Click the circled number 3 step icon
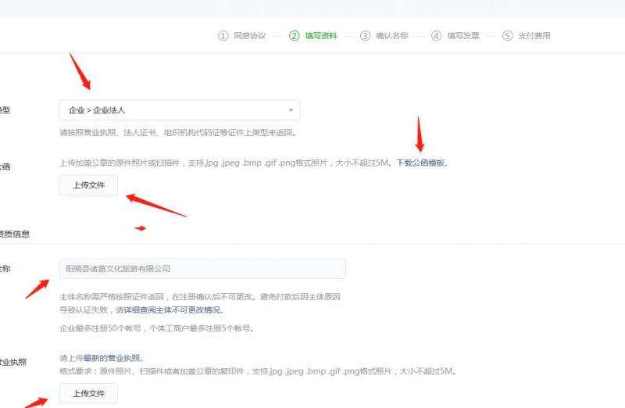625x408 pixels. 365,35
